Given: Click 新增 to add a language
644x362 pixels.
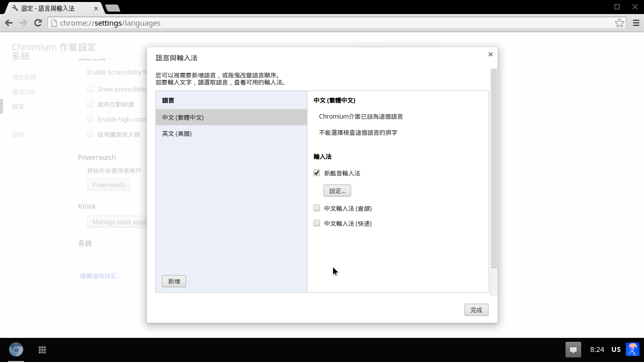Looking at the screenshot, I should (174, 282).
